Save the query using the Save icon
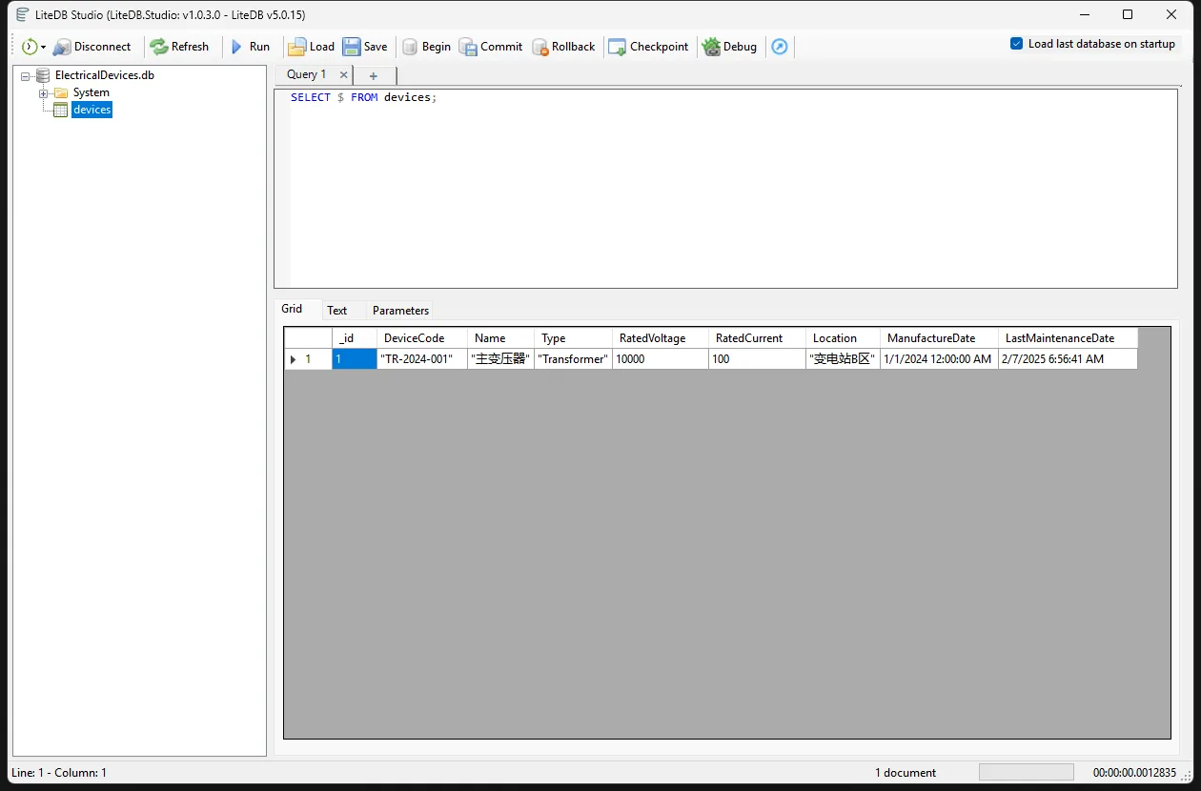 click(352, 47)
